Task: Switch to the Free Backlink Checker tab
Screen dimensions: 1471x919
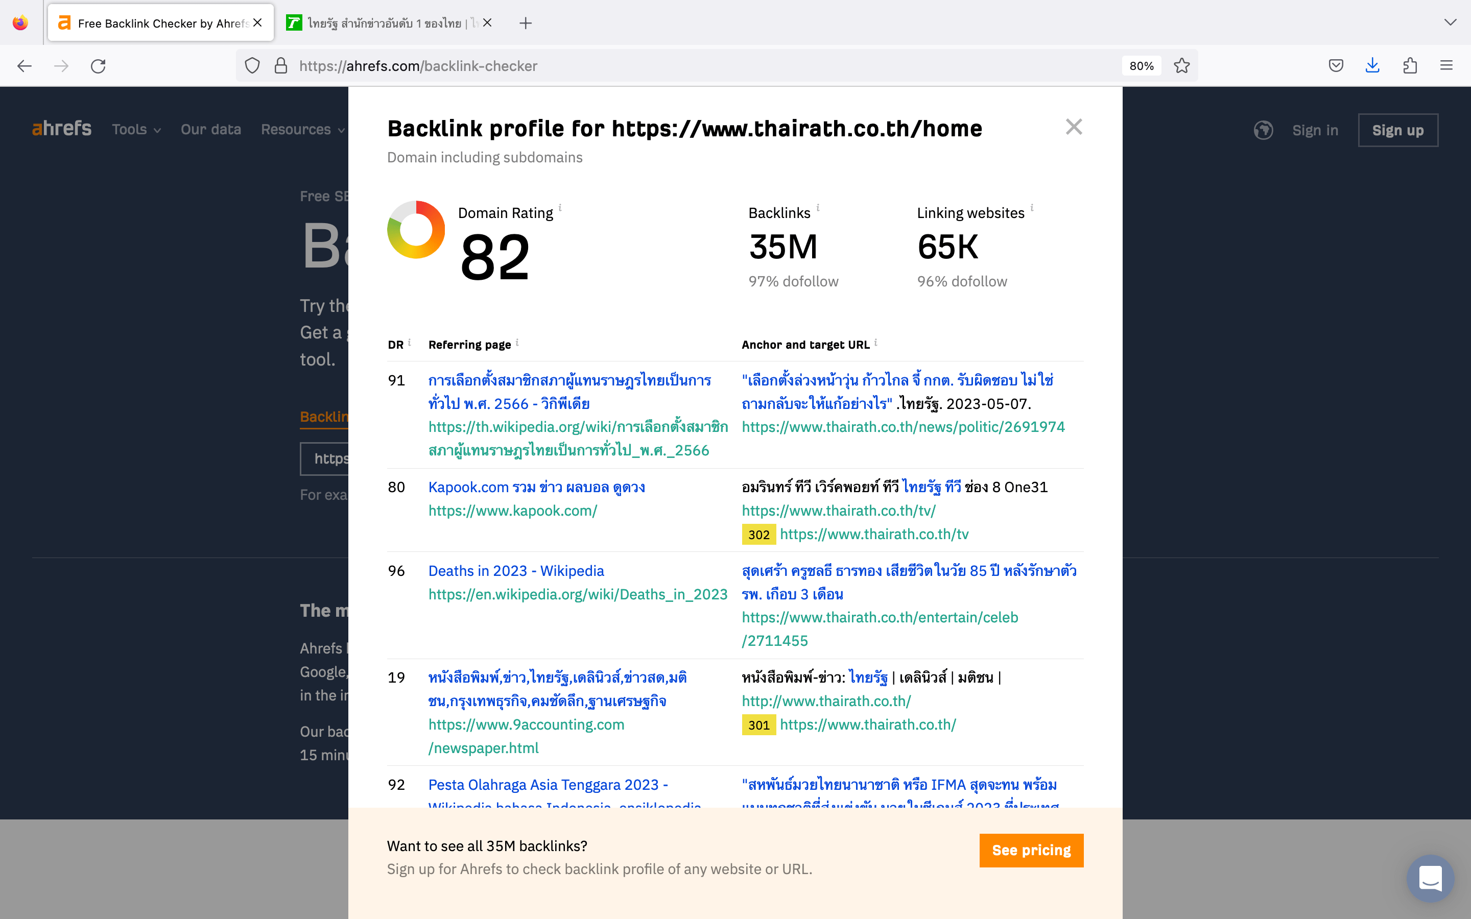Action: coord(160,23)
